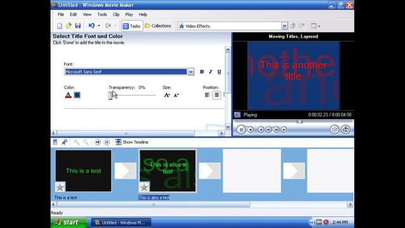
Task: Go up one level icon
Action: (x=293, y=26)
